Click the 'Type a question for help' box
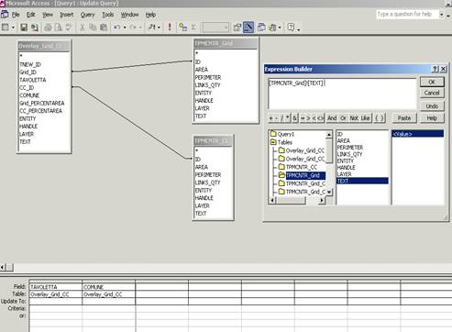 pyautogui.click(x=407, y=15)
